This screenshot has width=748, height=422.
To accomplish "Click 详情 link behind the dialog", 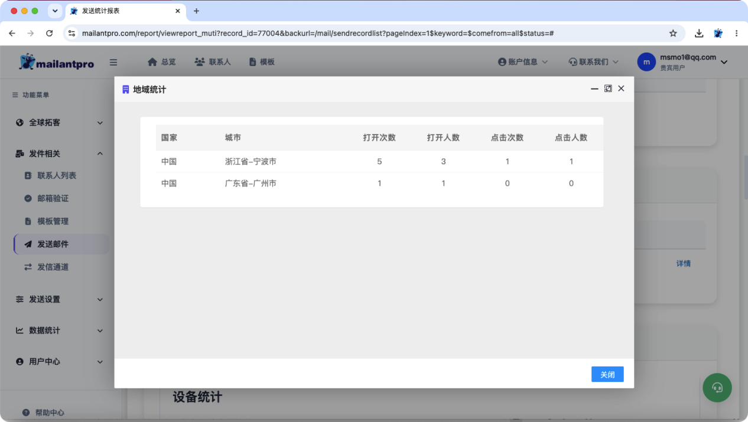I will pyautogui.click(x=684, y=263).
